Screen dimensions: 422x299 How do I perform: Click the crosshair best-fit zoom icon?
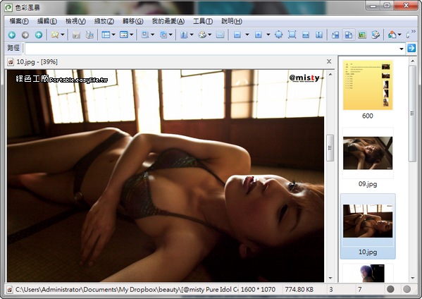coord(279,35)
